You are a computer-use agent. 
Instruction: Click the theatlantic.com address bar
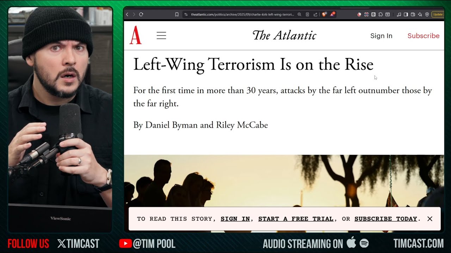(x=242, y=14)
